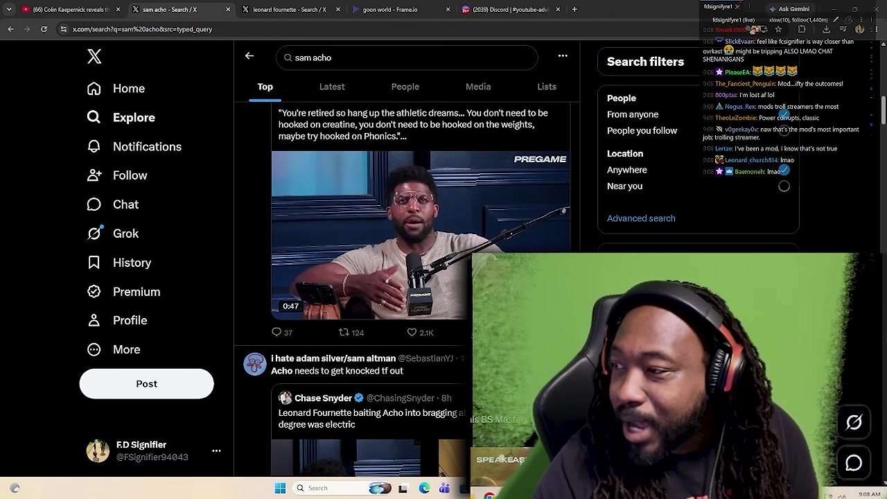The height and width of the screenshot is (499, 887).
Task: Open floating Grok button near chat
Action: (x=854, y=423)
